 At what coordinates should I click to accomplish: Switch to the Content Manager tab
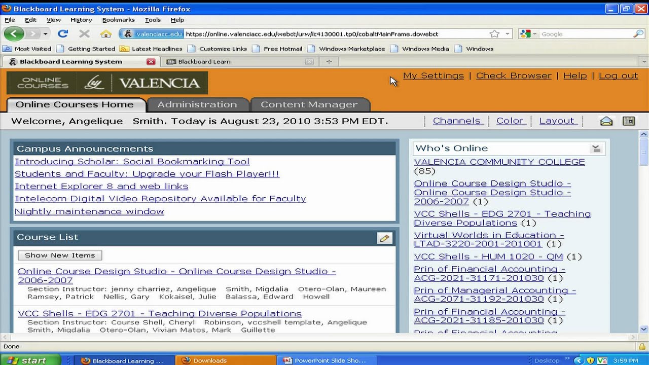(309, 104)
